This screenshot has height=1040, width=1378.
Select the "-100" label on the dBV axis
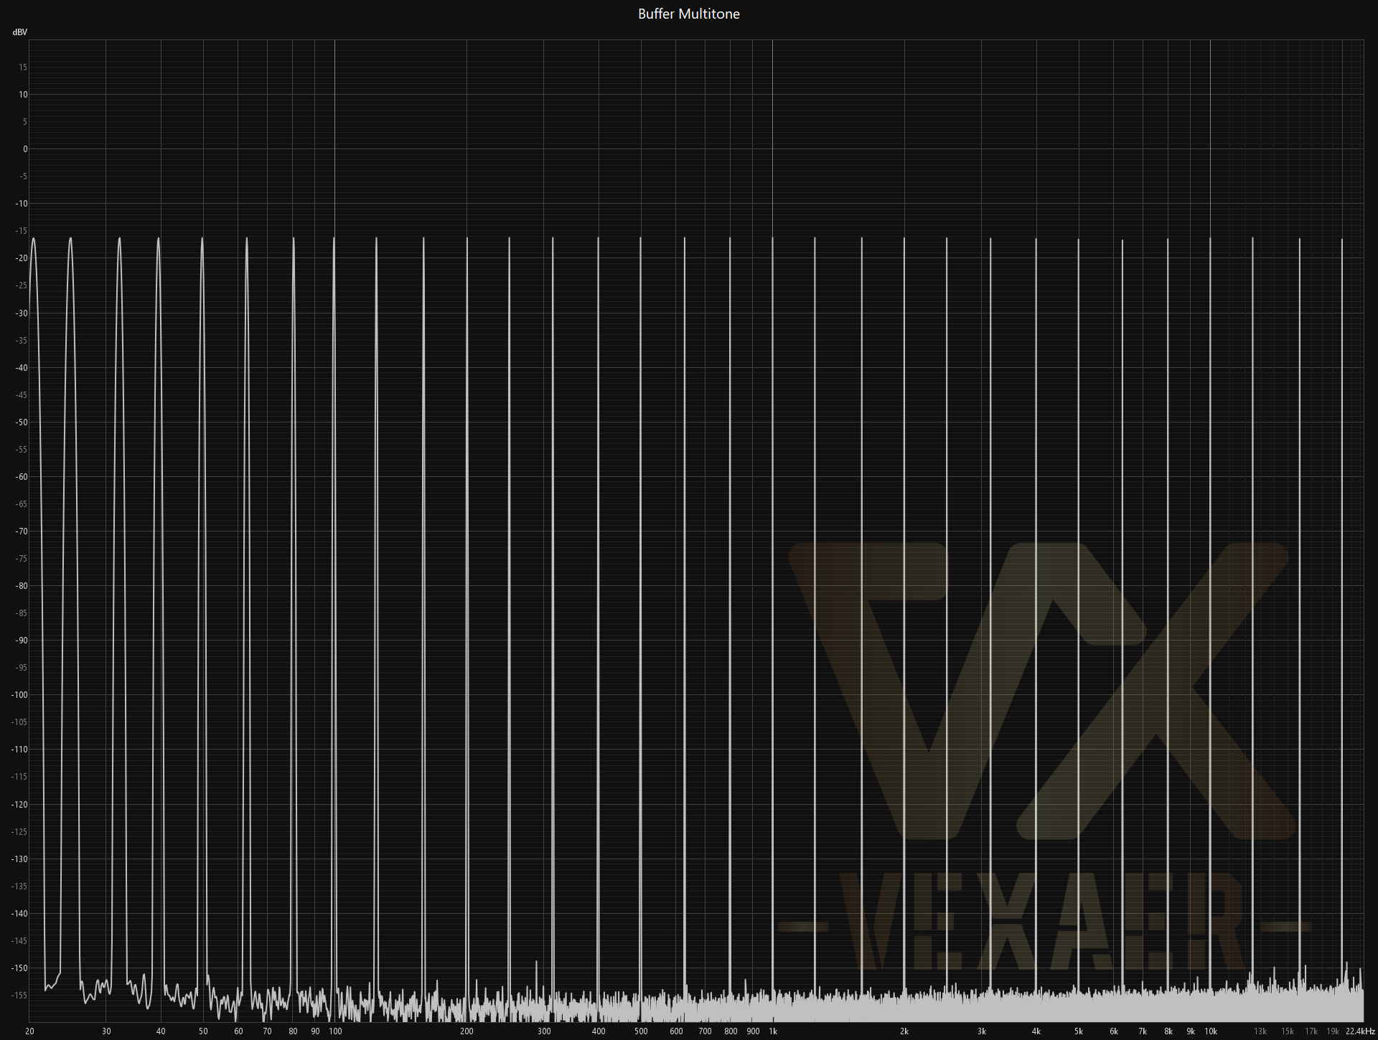19,695
